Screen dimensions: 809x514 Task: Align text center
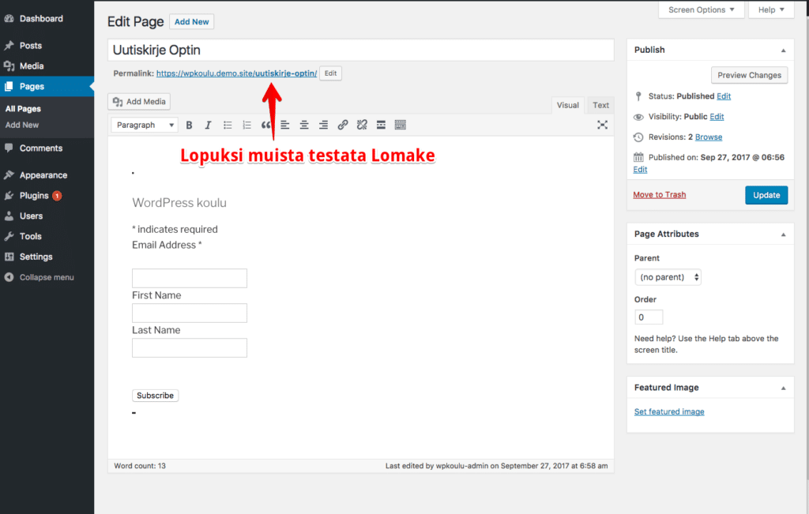304,125
